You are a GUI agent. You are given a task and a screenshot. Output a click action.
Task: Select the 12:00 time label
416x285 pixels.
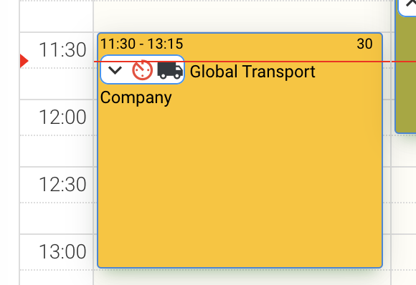(62, 117)
